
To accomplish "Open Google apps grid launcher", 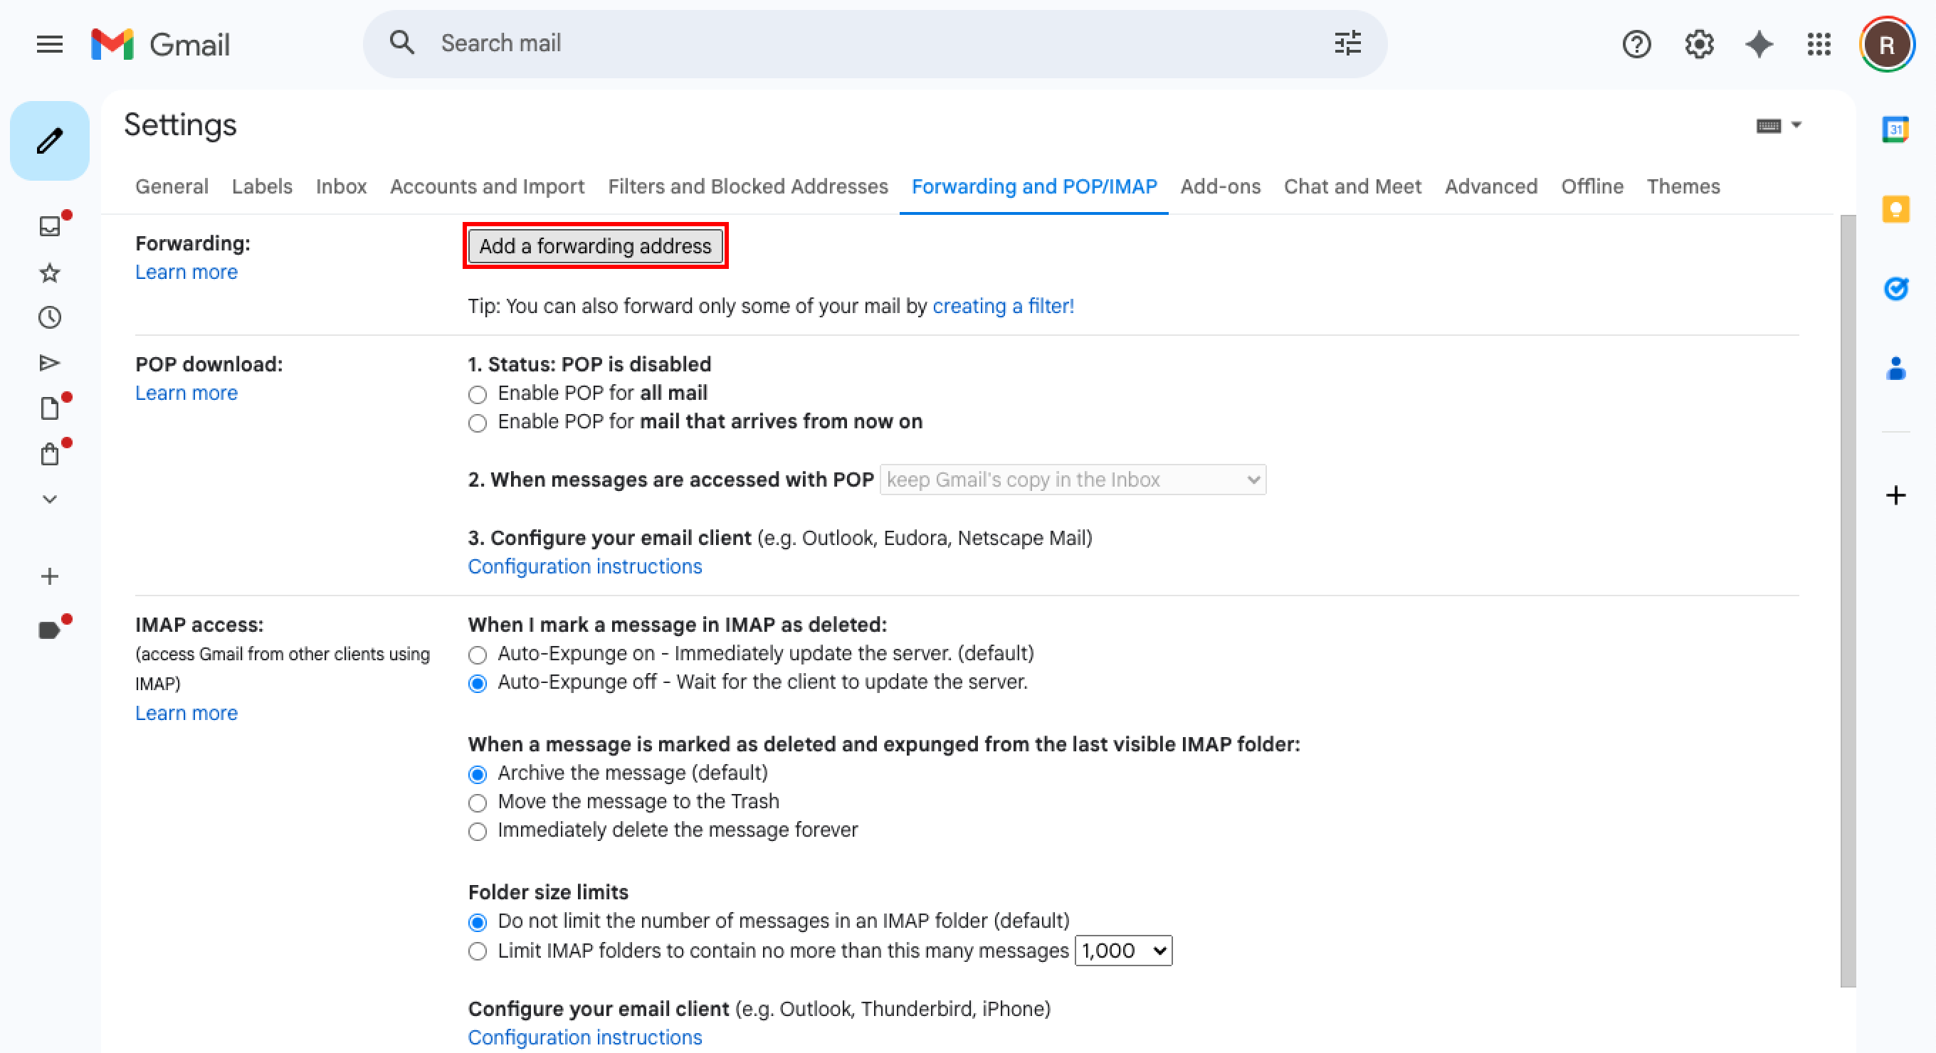I will (1819, 44).
